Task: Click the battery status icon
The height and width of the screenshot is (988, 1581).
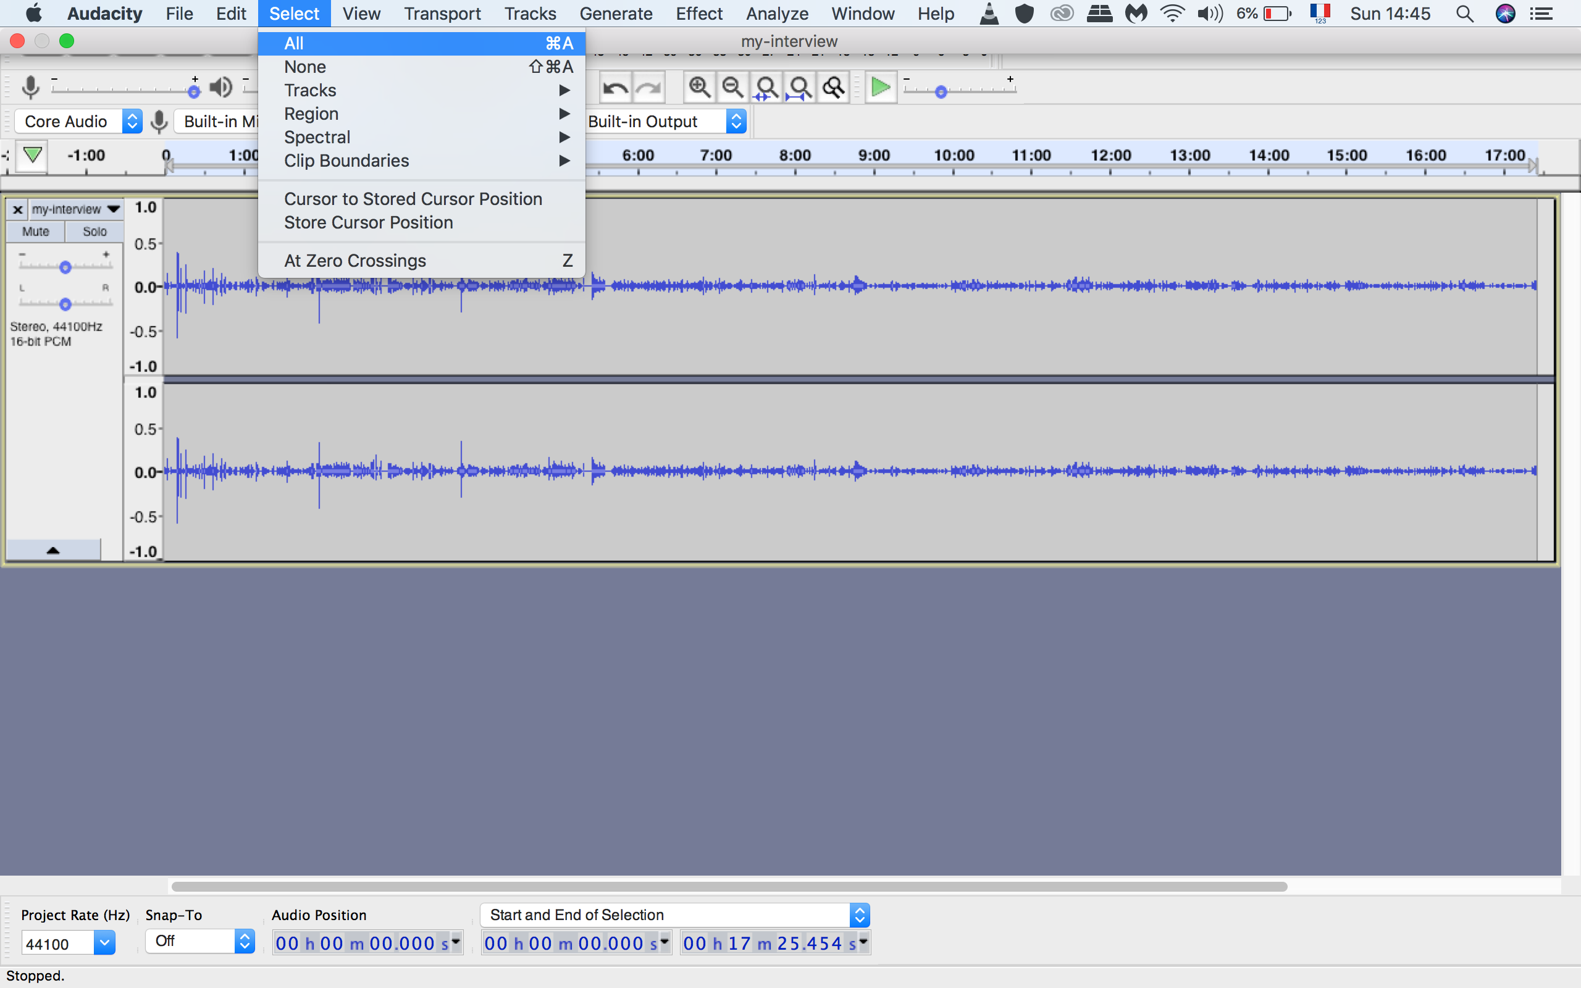Action: tap(1277, 14)
